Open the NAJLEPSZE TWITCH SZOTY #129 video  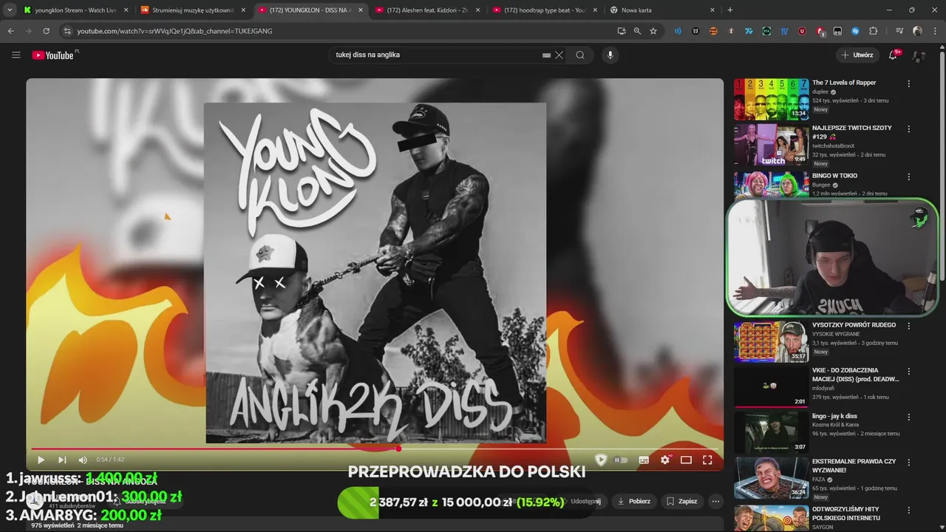click(851, 132)
